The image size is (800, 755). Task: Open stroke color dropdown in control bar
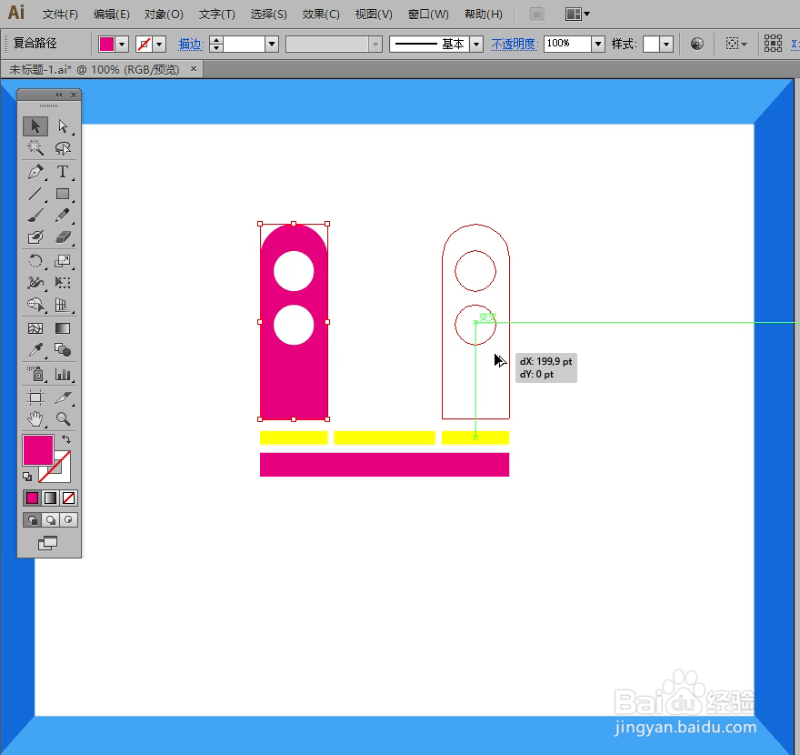coord(159,45)
